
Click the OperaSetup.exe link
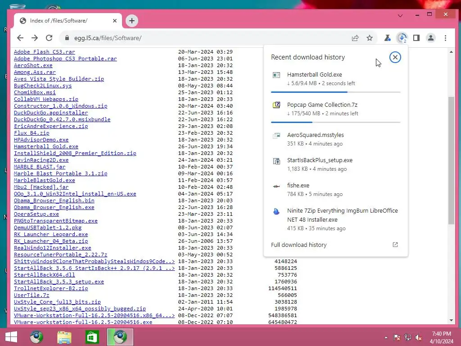(36, 214)
